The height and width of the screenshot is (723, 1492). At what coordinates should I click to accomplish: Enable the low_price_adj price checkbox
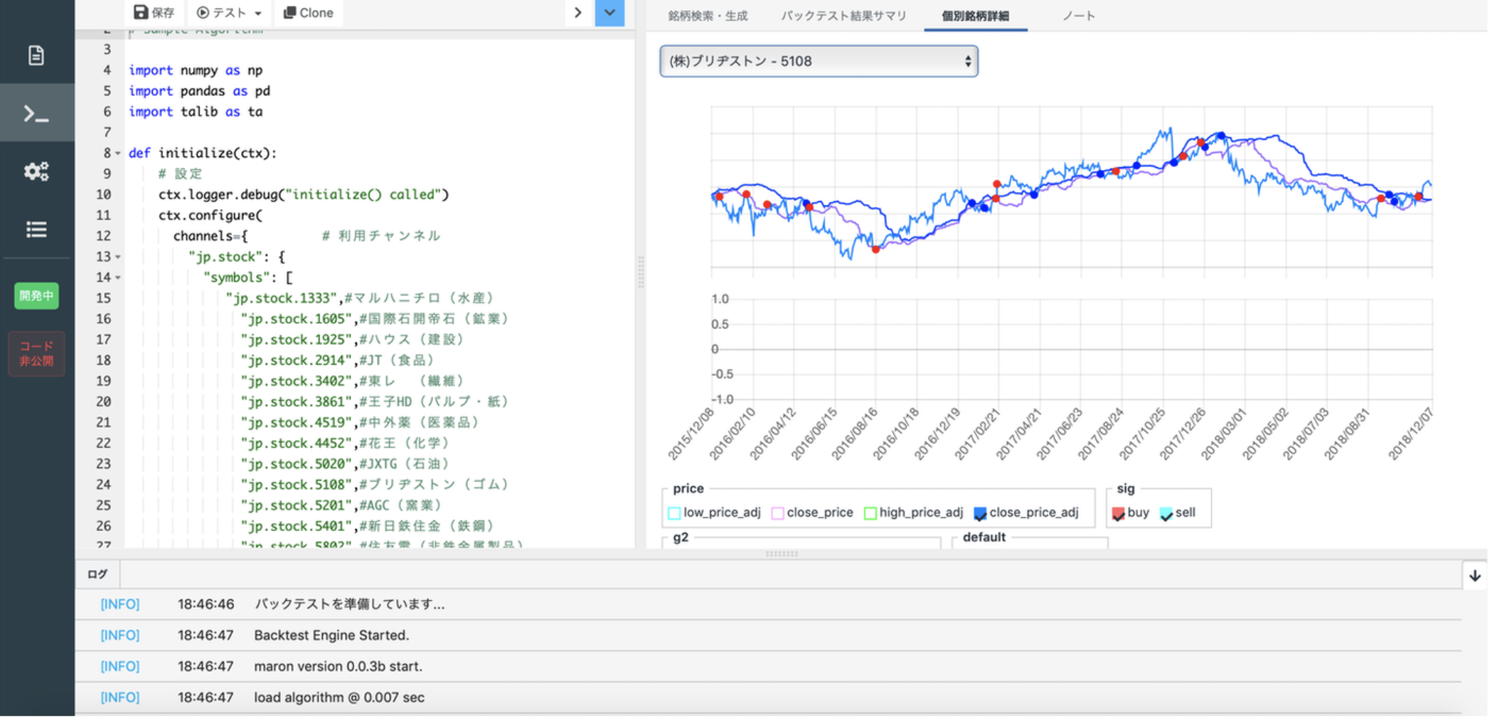[x=673, y=513]
